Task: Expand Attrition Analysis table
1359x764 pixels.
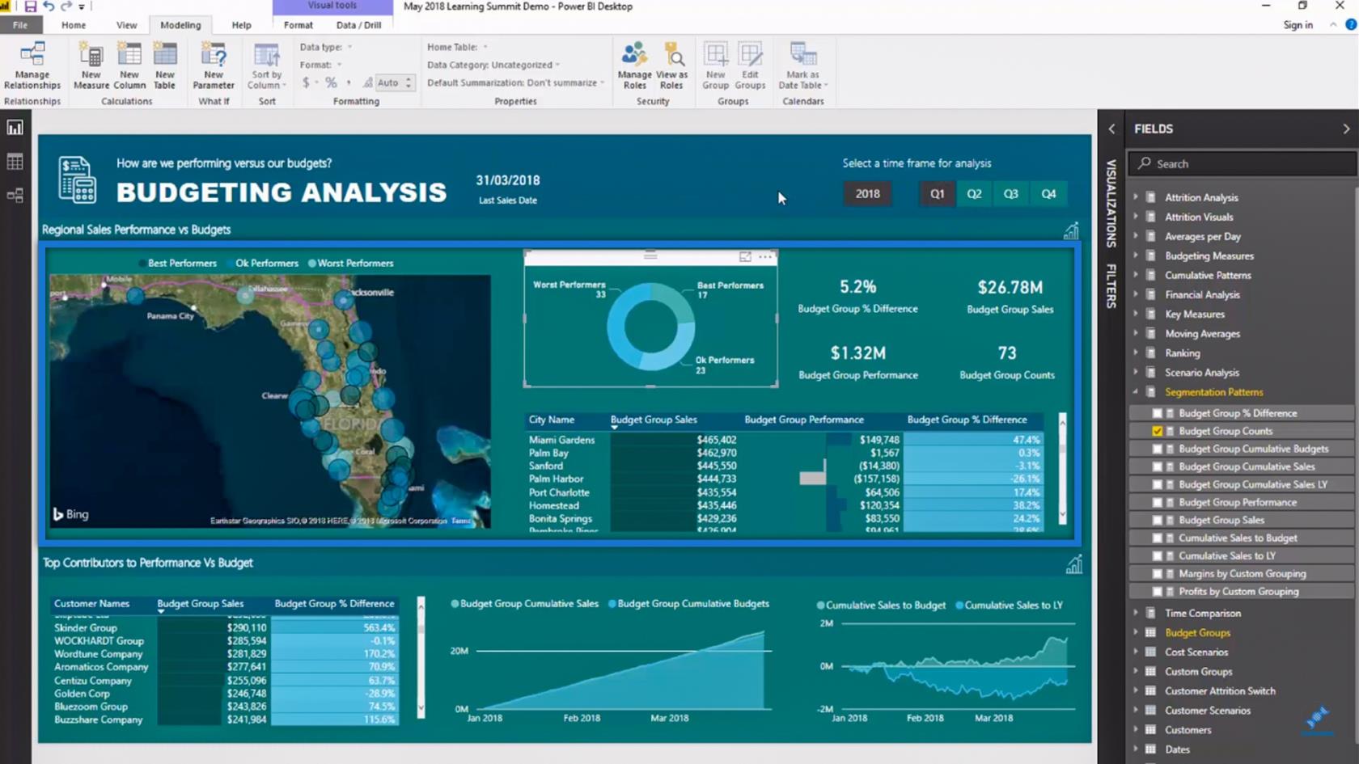Action: [x=1136, y=196]
